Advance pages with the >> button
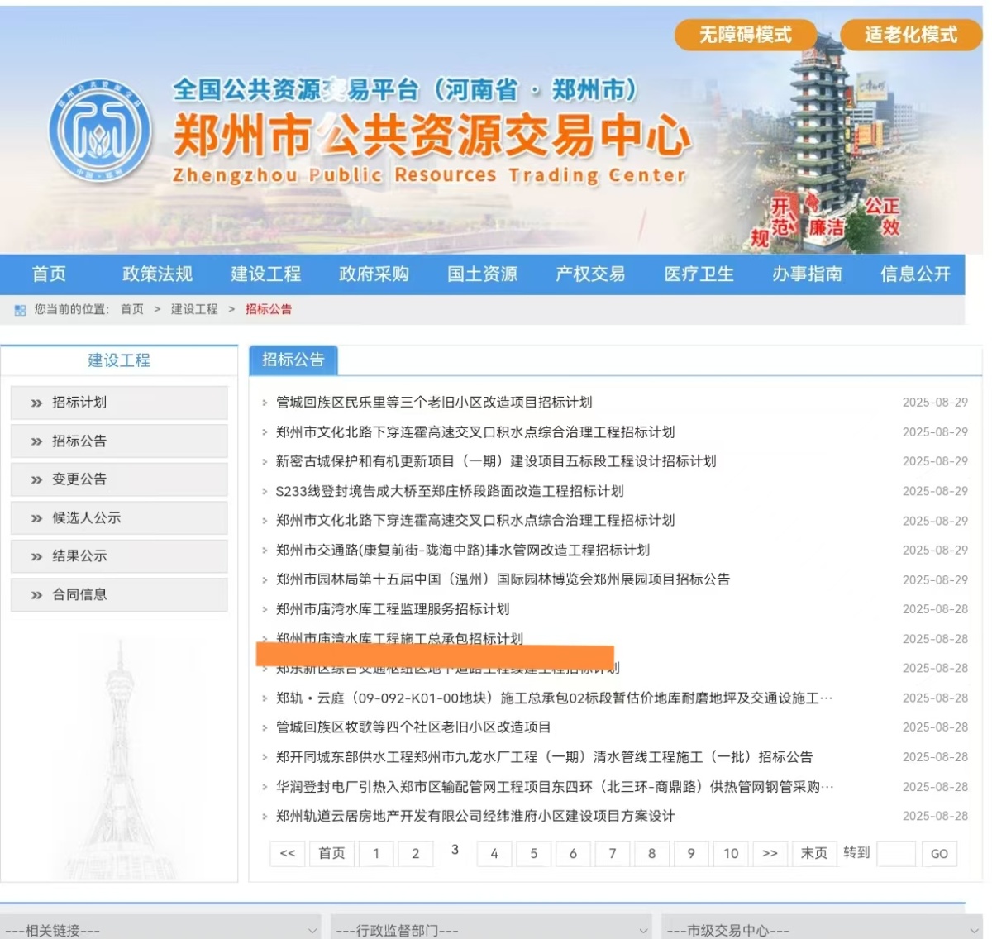This screenshot has height=939, width=992. coord(770,854)
